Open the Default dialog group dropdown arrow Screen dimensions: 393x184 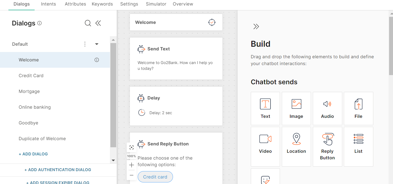(x=96, y=44)
